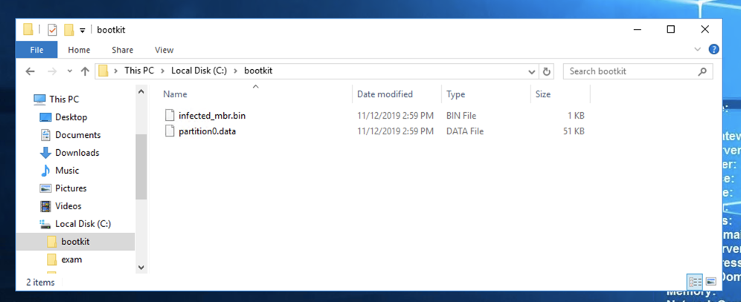Close the bootkit Explorer window

coord(705,29)
